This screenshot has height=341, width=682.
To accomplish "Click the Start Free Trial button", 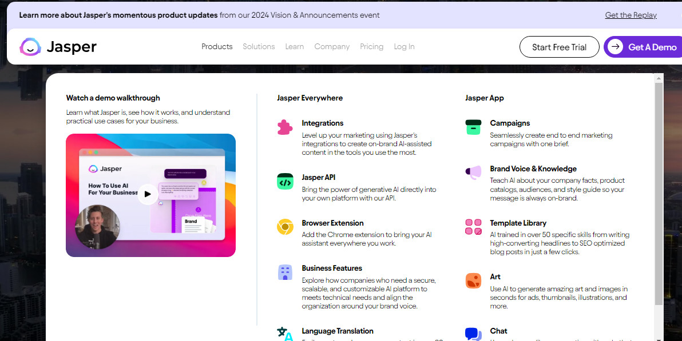I will pyautogui.click(x=560, y=47).
